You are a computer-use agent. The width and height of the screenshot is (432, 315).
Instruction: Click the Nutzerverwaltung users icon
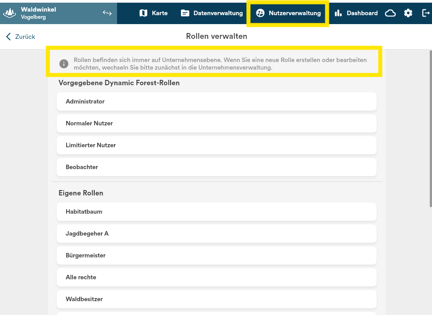260,13
